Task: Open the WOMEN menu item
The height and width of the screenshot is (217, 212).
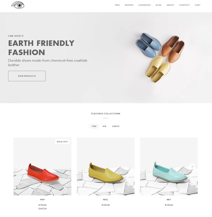Action: tap(129, 5)
